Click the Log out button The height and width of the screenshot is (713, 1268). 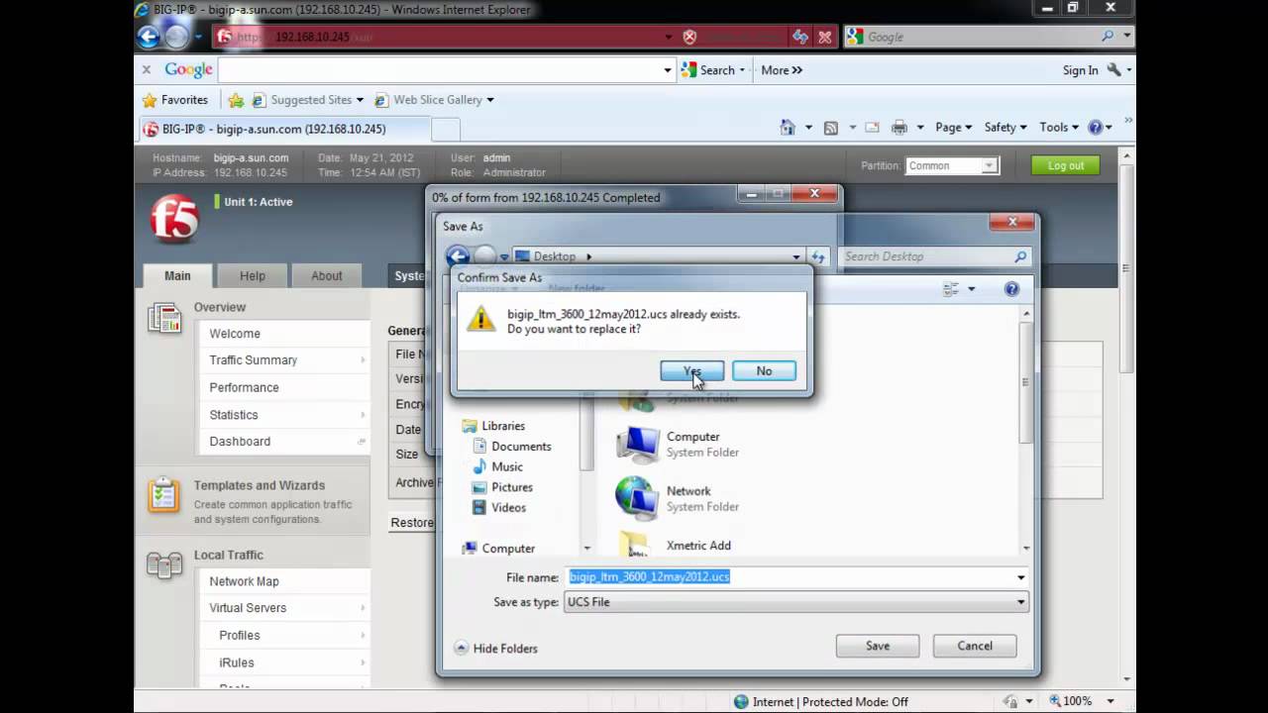point(1066,165)
